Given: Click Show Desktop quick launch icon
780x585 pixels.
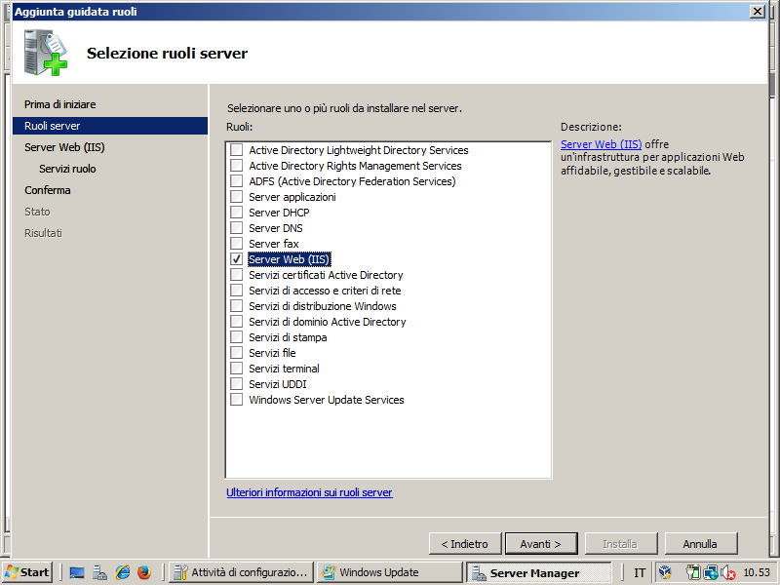Looking at the screenshot, I should pos(77,572).
